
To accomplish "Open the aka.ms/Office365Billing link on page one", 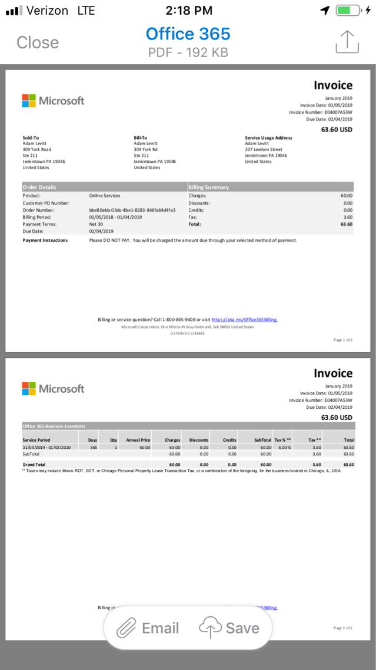I will [244, 320].
